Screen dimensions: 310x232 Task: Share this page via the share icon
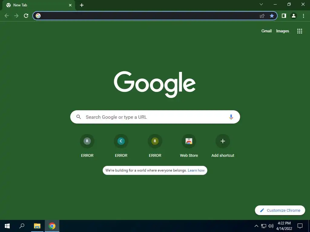pos(262,16)
